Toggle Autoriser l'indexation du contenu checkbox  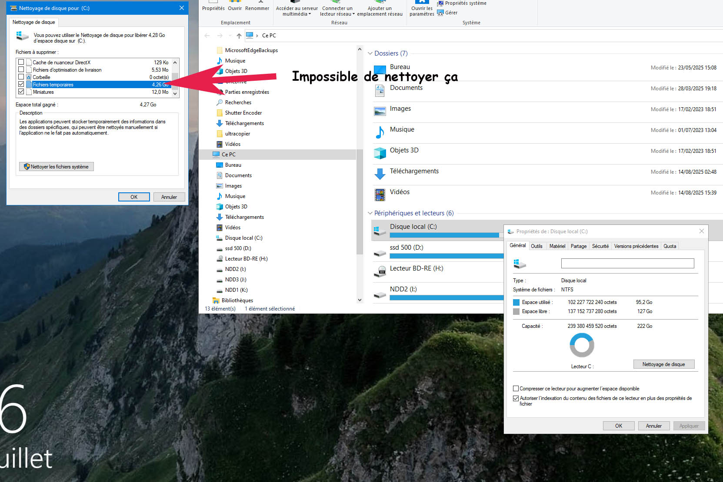[x=516, y=398]
